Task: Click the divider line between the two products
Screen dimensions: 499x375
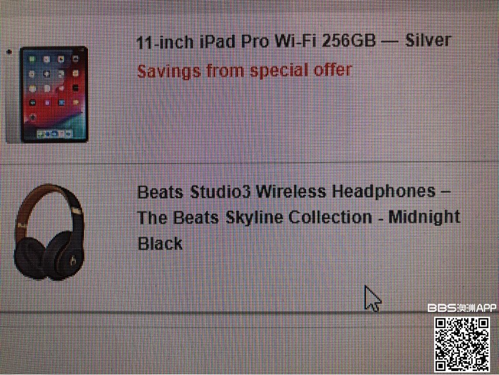Action: point(249,164)
